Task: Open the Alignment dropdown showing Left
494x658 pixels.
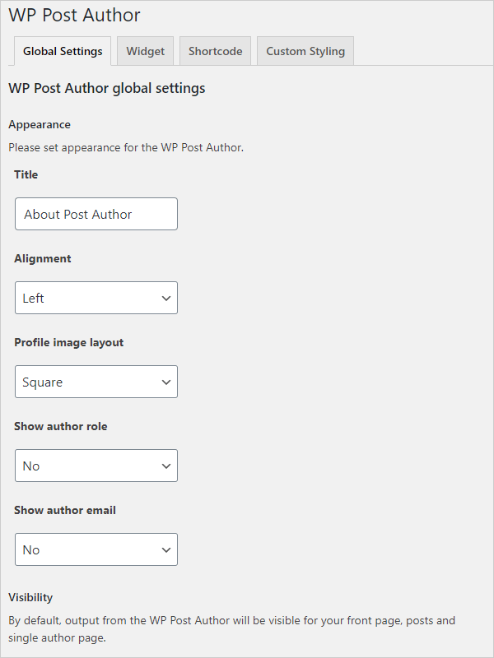Action: point(96,298)
